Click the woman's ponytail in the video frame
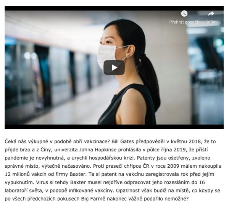Screen dimensions: 229x207 coord(149,79)
